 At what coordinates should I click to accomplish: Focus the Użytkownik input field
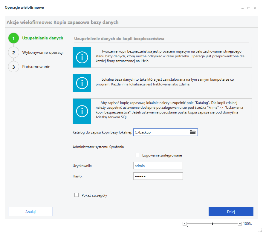pos(158,166)
